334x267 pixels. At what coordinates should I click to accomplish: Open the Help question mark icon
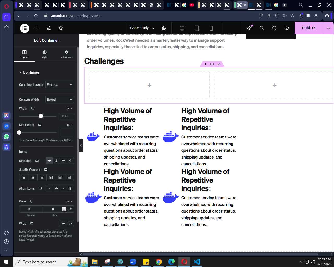(x=274, y=28)
